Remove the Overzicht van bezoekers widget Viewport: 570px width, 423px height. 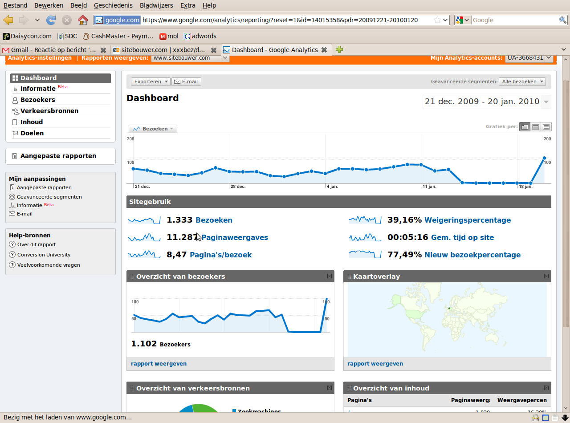point(330,276)
